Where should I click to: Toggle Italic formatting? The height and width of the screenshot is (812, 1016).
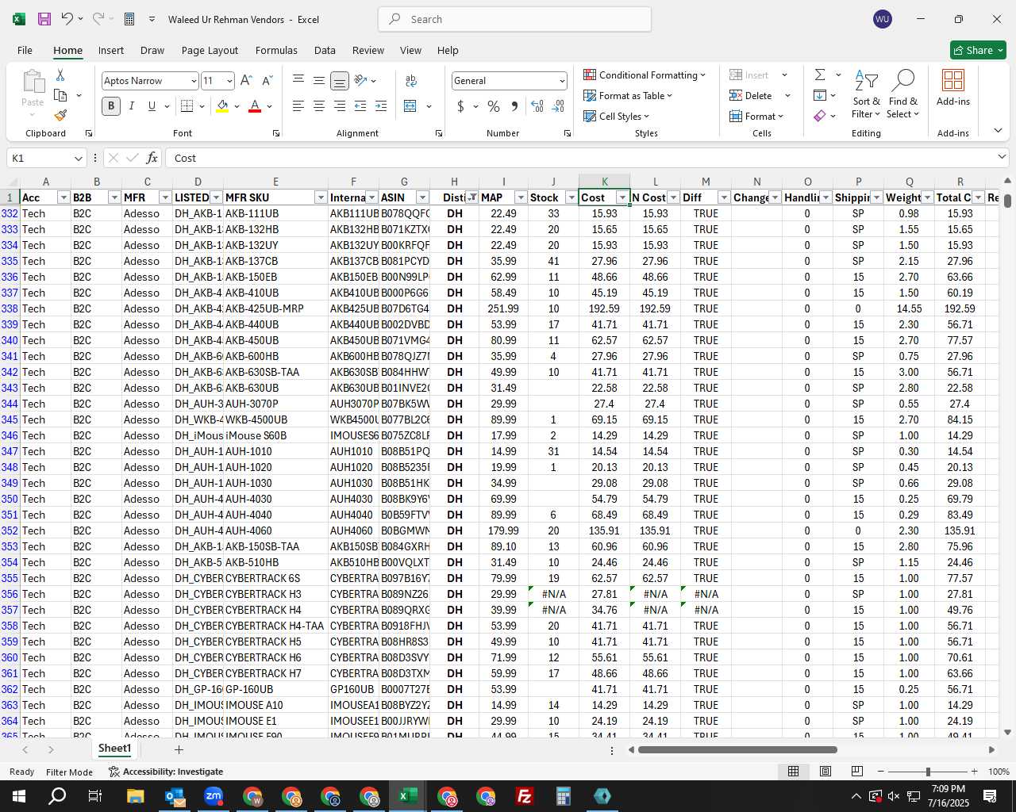[131, 106]
